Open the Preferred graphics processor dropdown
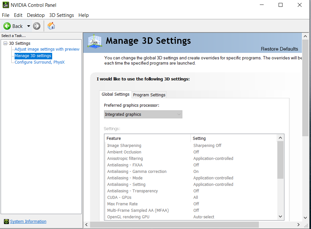The width and height of the screenshot is (311, 229). click(143, 114)
